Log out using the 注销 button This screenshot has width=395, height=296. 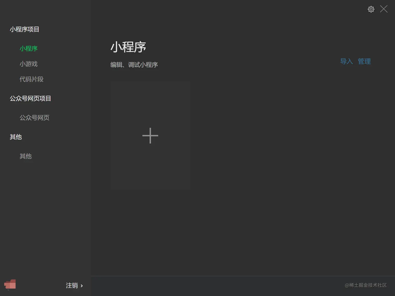pos(72,286)
